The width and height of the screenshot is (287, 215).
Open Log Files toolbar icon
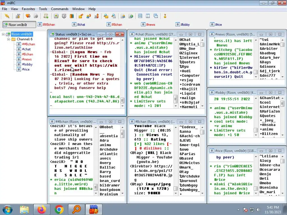[x=114, y=16]
